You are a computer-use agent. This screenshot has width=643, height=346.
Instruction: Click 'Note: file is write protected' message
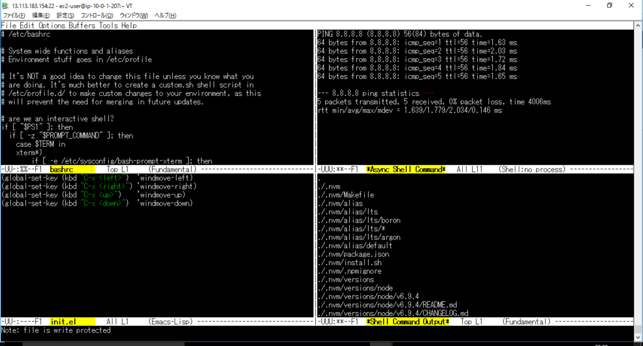pos(56,330)
